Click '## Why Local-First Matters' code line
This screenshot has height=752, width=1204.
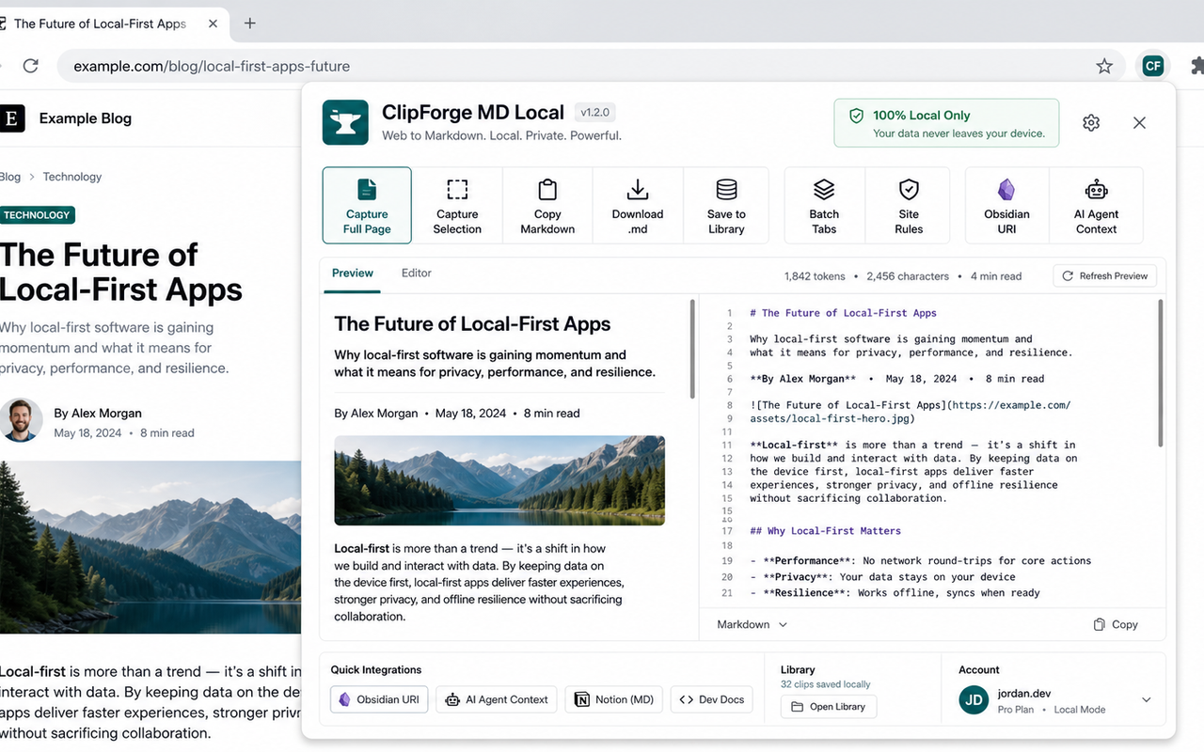(x=825, y=531)
